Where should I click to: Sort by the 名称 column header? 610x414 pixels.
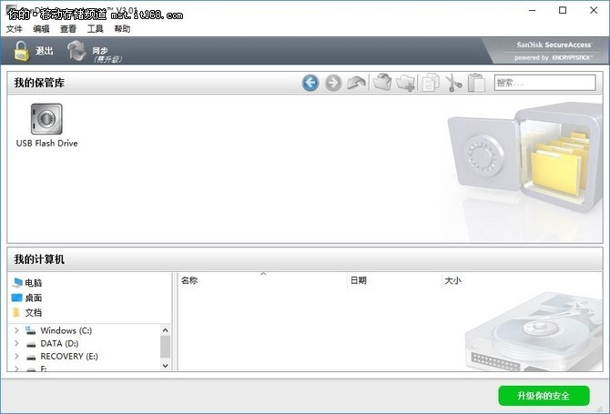pos(190,281)
